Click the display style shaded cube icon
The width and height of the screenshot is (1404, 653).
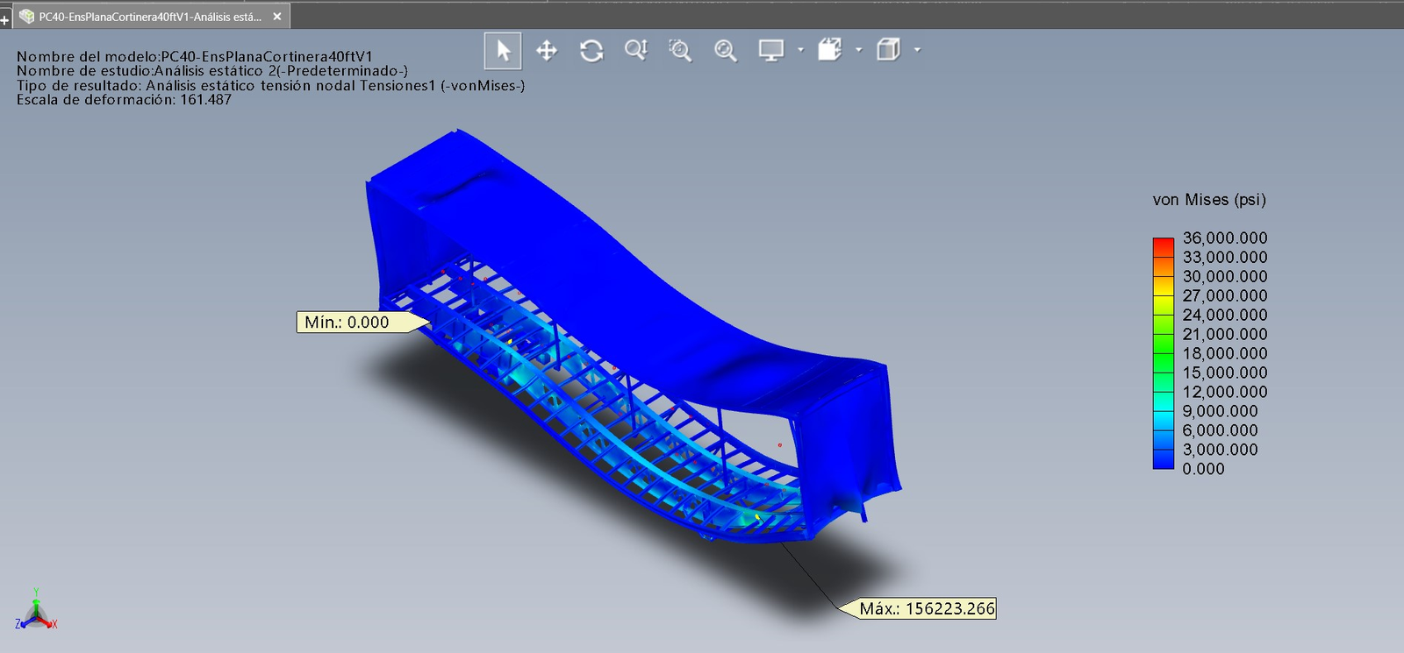pyautogui.click(x=888, y=50)
